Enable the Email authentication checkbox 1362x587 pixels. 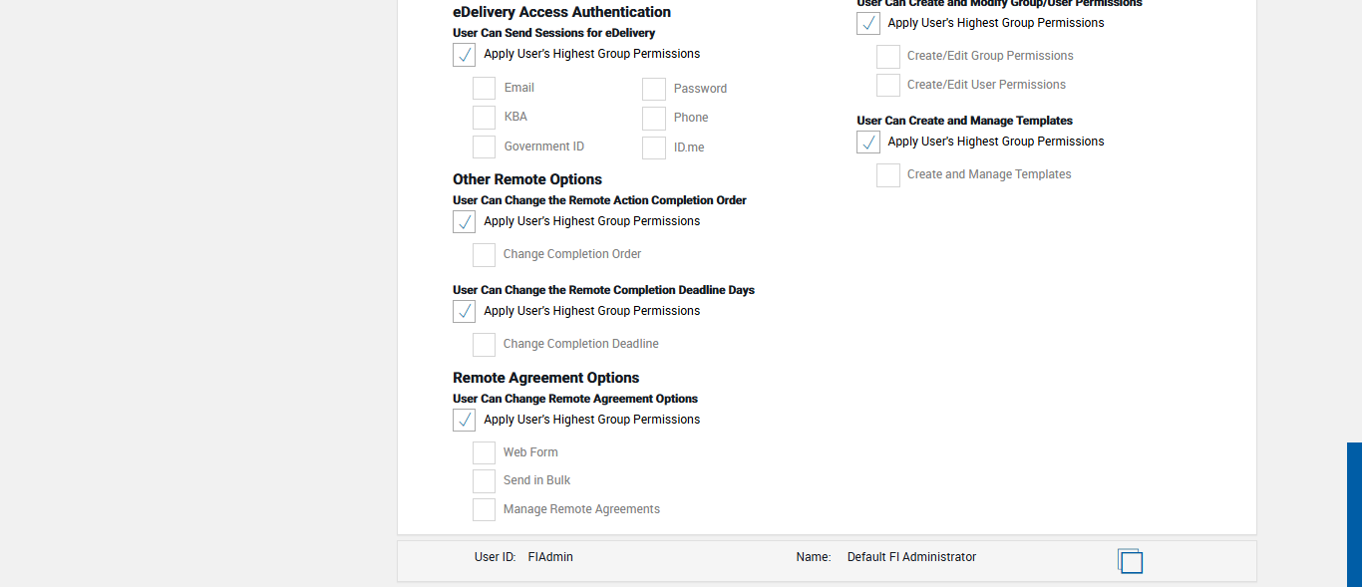tap(485, 89)
